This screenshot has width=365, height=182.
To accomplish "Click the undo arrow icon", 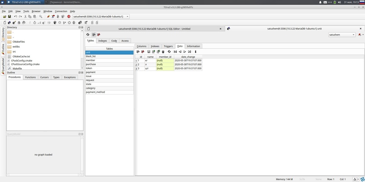I will tap(15, 17).
